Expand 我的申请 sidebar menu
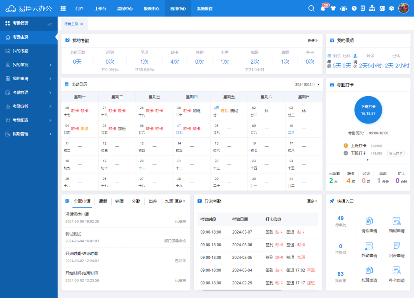The image size is (414, 298). pyautogui.click(x=29, y=79)
